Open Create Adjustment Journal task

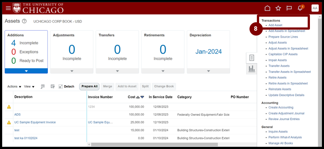tap(287, 113)
